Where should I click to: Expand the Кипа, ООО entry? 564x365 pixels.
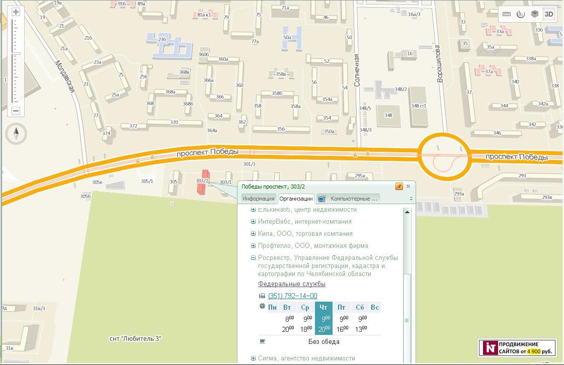(x=254, y=234)
